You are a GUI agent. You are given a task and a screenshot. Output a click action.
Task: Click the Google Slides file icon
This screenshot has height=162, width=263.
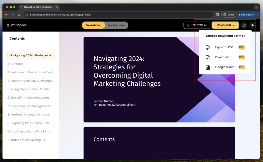click(x=208, y=67)
